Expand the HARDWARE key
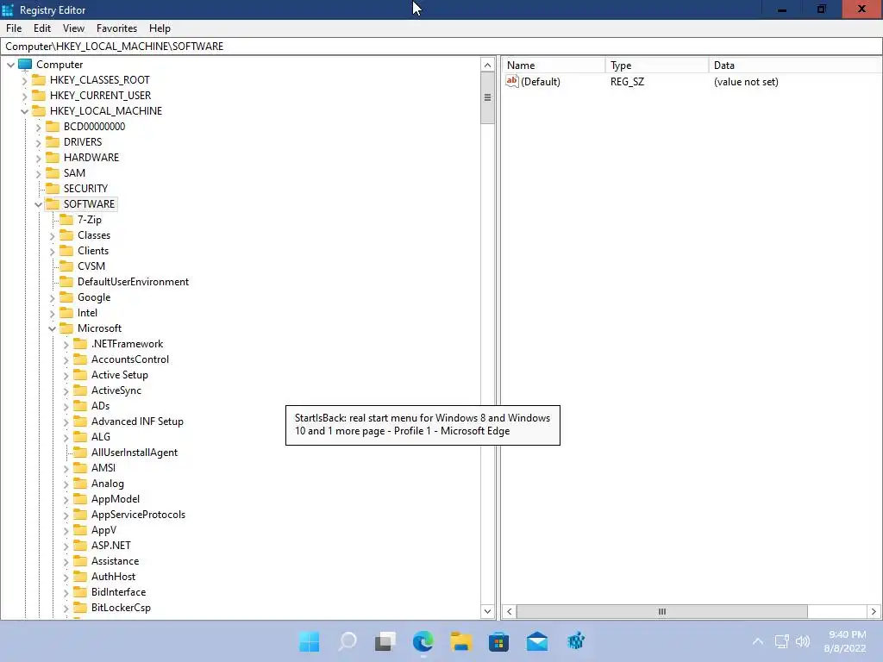The image size is (883, 662). [38, 159]
